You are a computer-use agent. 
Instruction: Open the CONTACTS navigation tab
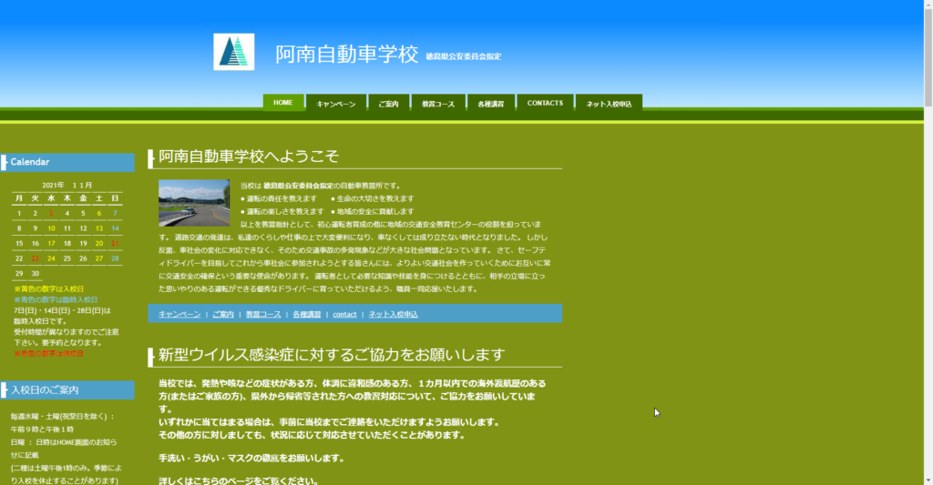pos(545,104)
